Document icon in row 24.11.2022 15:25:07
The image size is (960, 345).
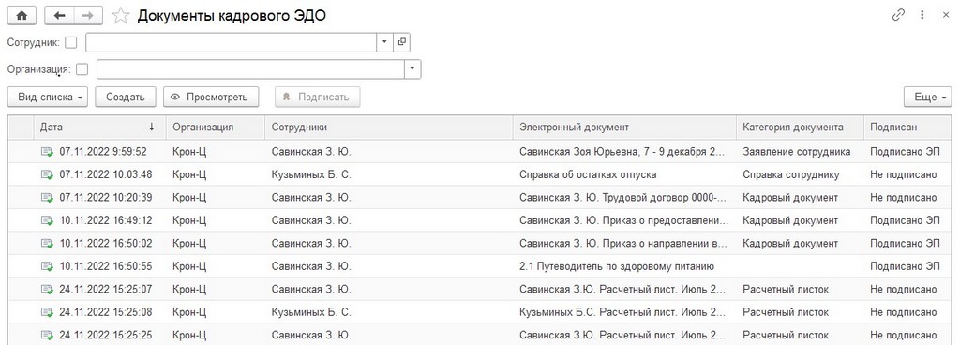pyautogui.click(x=47, y=290)
